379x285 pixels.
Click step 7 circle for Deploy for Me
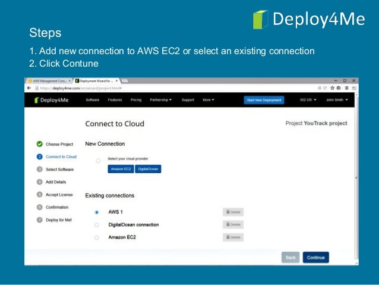click(x=39, y=220)
